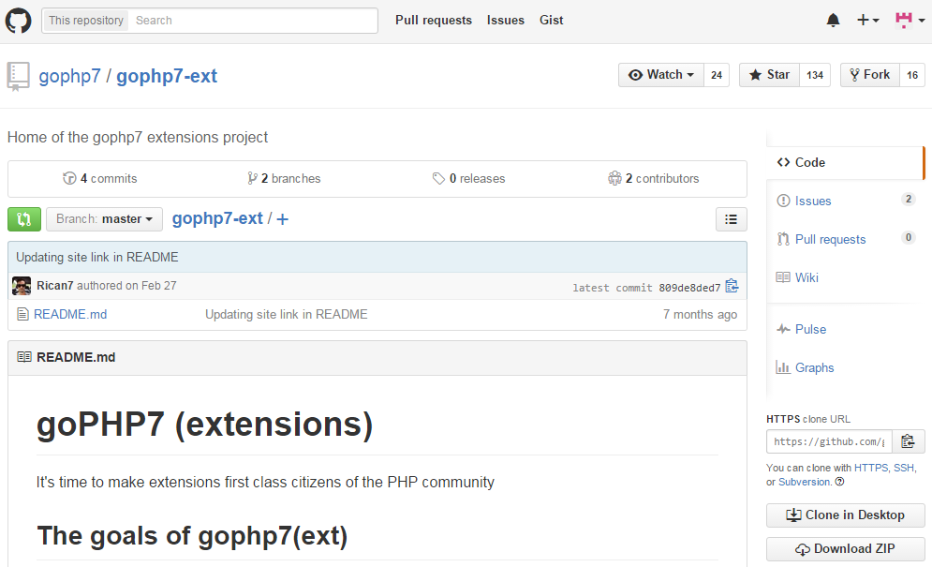Viewport: 932px width, 567px height.
Task: View the 134 stargazers count
Action: pos(815,75)
